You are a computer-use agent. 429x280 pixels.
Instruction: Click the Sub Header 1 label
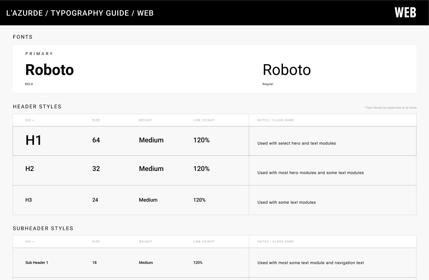point(37,263)
